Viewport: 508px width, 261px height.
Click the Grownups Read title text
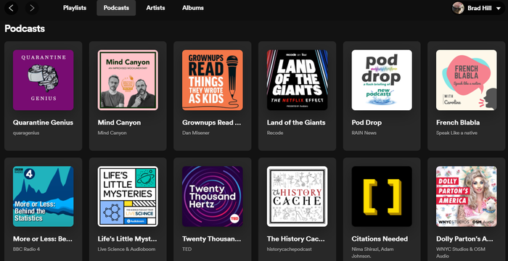pos(212,123)
